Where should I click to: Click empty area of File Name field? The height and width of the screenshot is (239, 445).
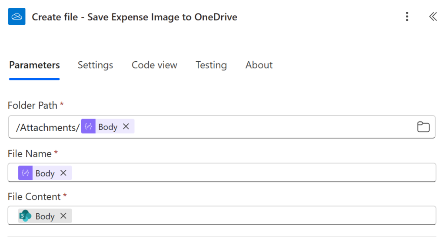pyautogui.click(x=252, y=173)
